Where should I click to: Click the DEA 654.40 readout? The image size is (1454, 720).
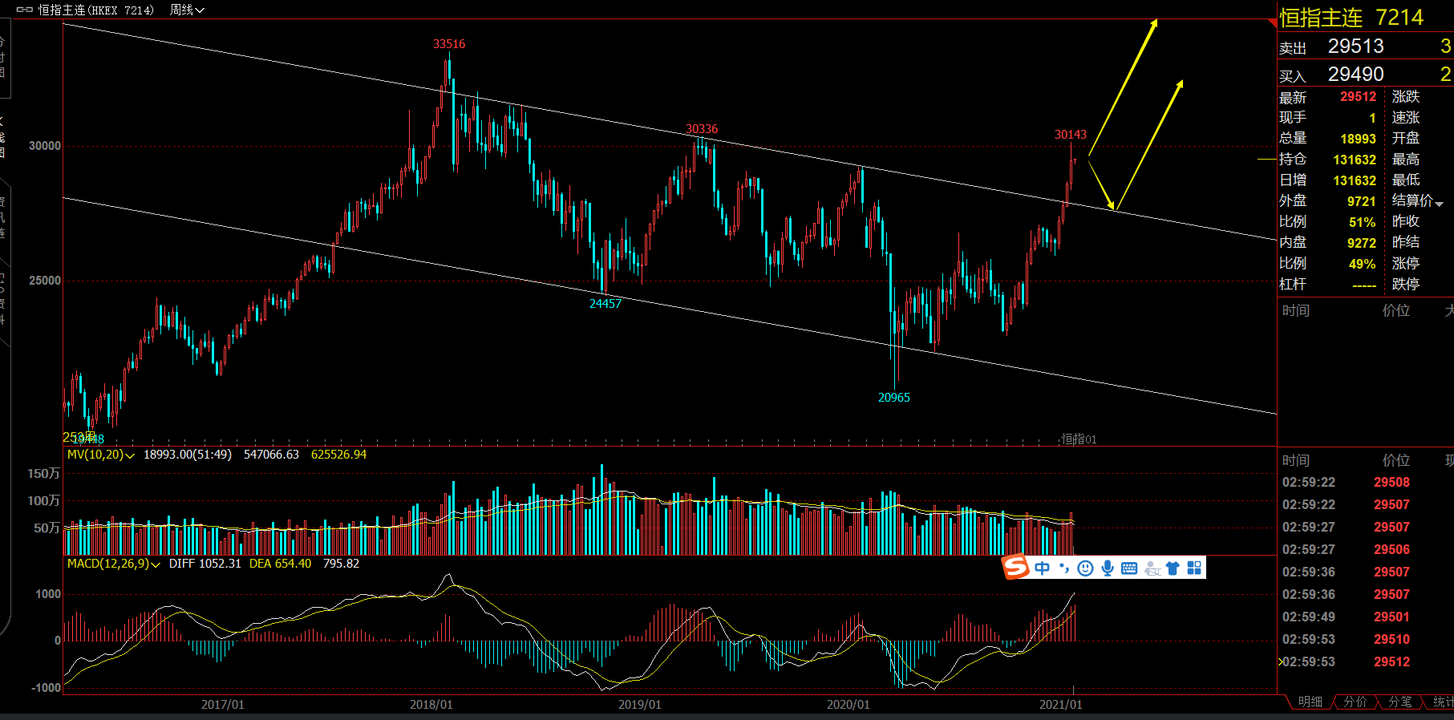pyautogui.click(x=280, y=564)
